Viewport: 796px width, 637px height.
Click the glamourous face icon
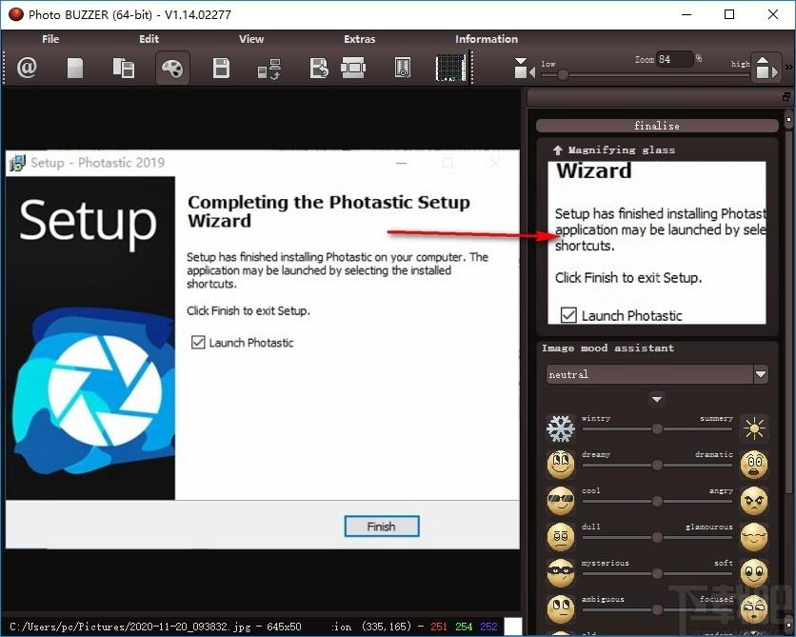coord(754,536)
